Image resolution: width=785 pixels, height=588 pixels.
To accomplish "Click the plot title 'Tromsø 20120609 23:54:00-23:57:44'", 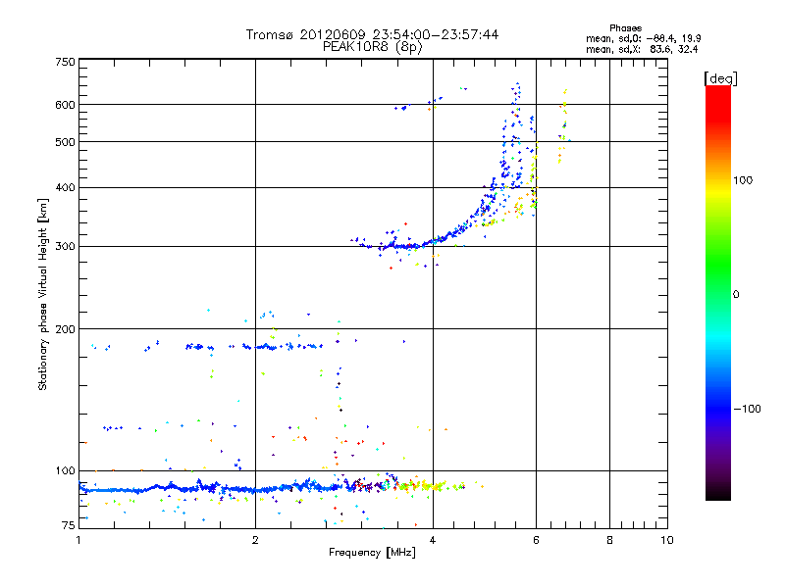I will click(x=372, y=34).
